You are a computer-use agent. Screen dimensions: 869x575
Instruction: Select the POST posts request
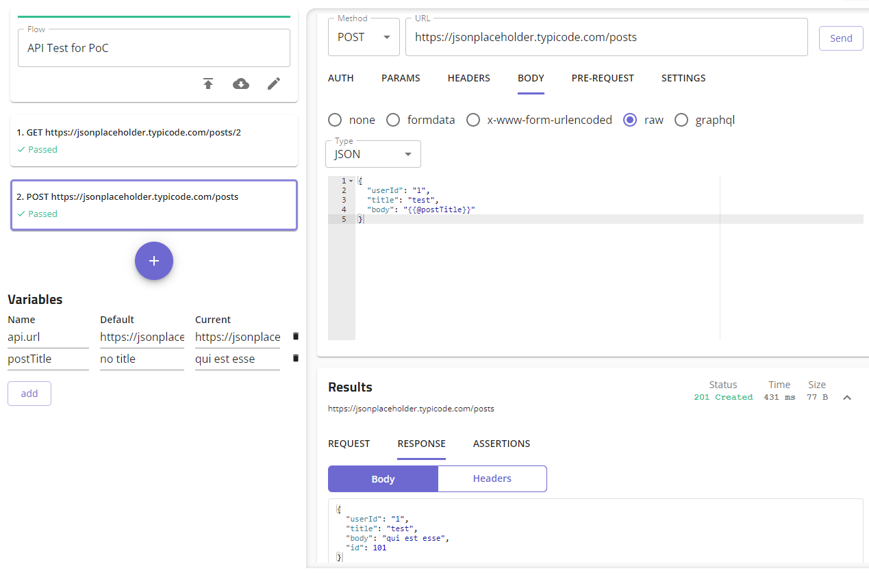click(154, 205)
